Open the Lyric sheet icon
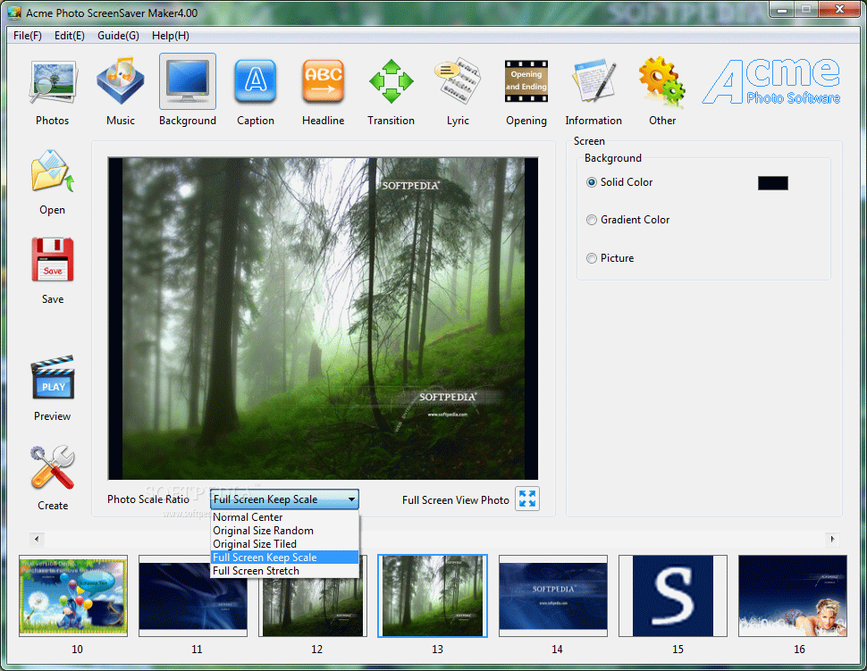Screen dimensions: 867x671 click(x=458, y=80)
